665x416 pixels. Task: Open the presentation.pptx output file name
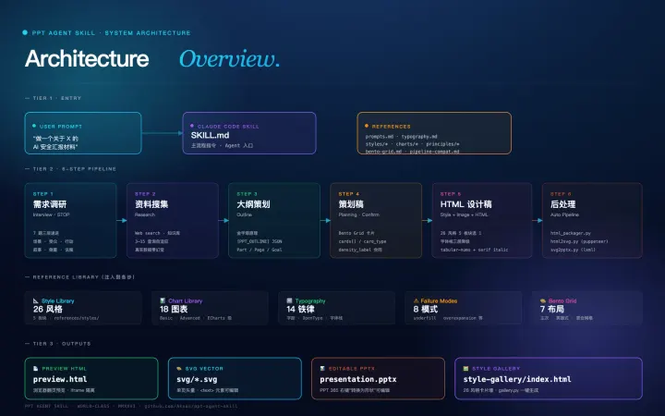[x=358, y=380]
